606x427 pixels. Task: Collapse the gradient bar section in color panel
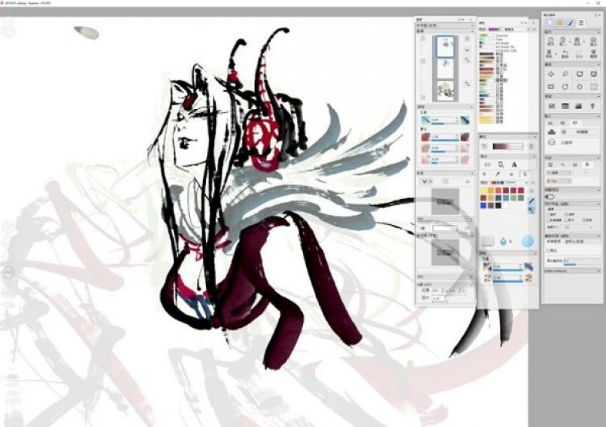point(534,137)
